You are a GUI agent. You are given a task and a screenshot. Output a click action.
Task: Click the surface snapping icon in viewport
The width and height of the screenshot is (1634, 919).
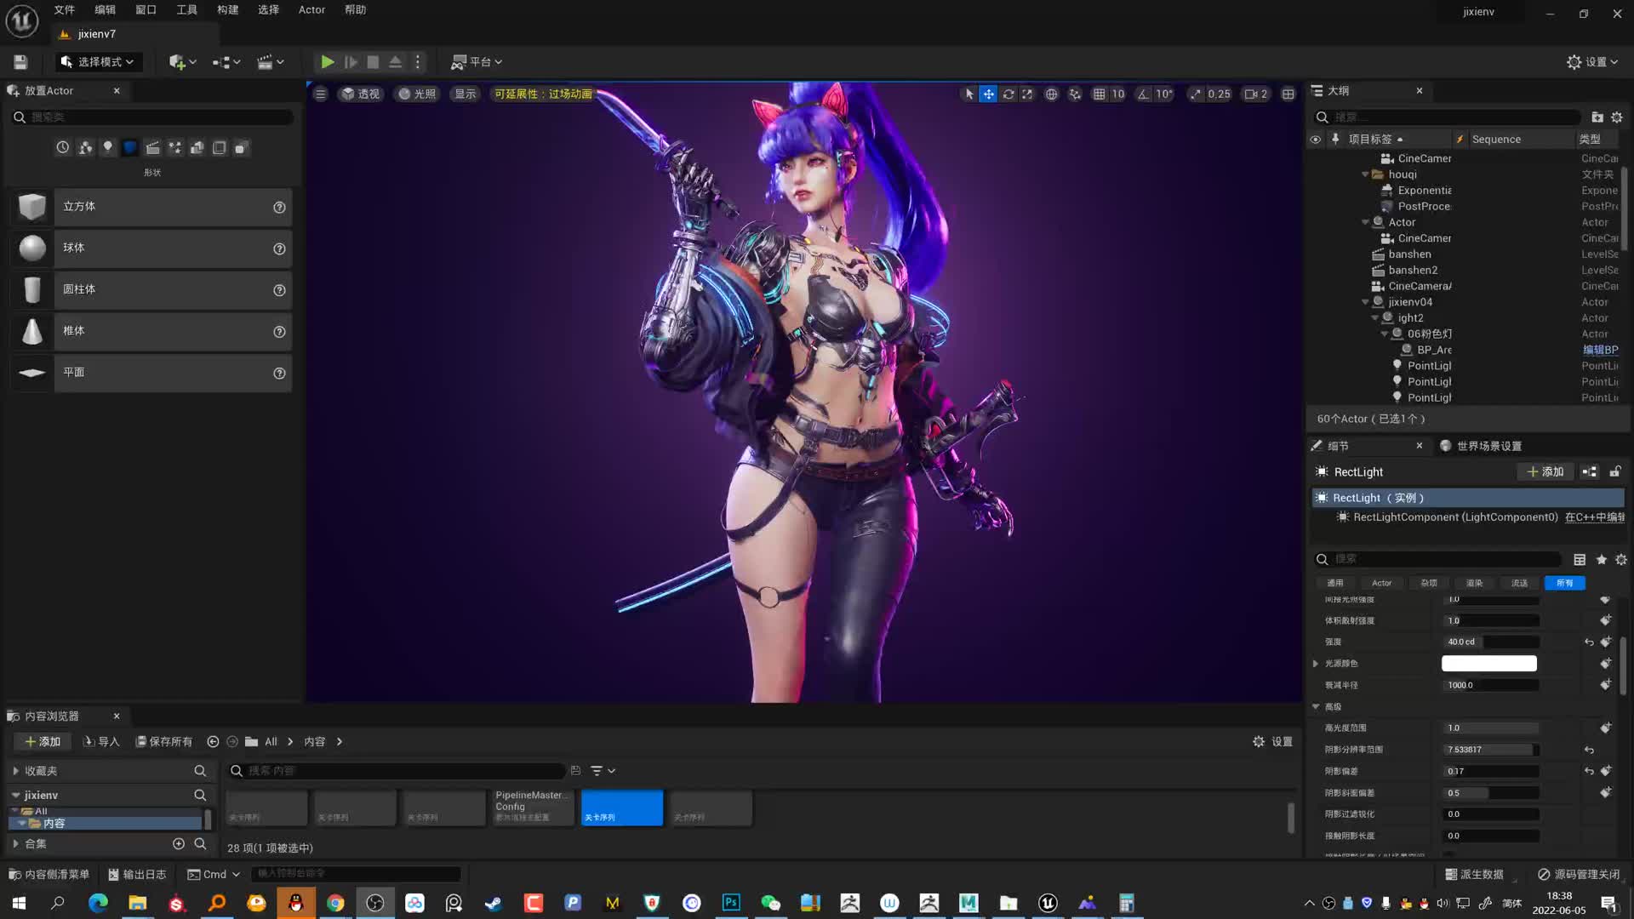click(x=1075, y=94)
